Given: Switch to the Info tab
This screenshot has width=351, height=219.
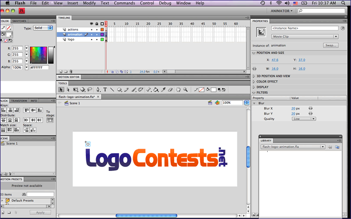Looking at the screenshot, I should coord(34,101).
